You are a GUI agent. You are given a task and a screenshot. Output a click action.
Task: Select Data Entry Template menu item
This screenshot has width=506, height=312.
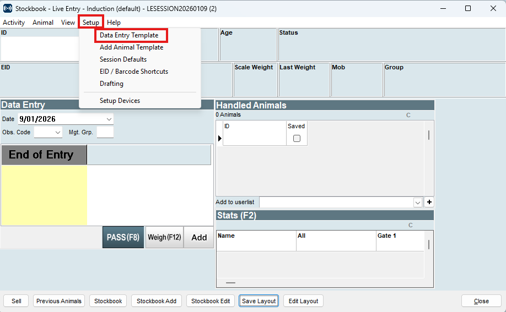pos(129,35)
